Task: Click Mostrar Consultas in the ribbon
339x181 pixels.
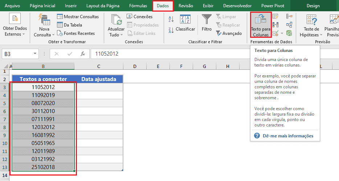Action: tap(78, 17)
